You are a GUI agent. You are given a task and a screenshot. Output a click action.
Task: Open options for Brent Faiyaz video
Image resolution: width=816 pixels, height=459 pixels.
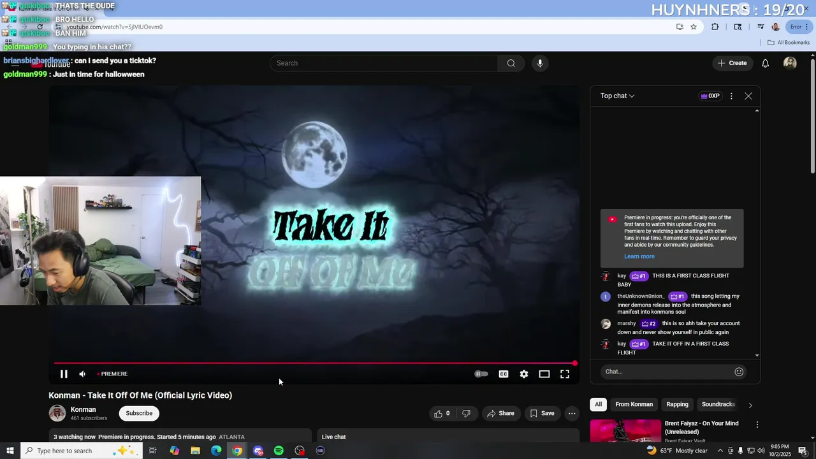coord(757,425)
